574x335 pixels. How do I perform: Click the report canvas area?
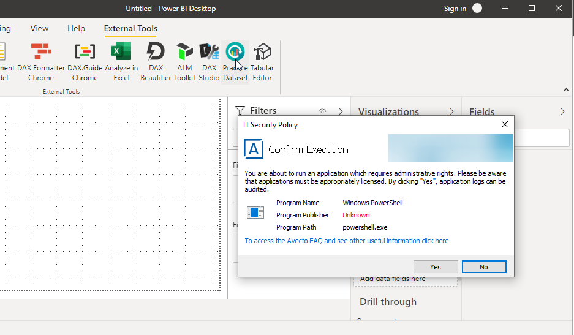[110, 194]
